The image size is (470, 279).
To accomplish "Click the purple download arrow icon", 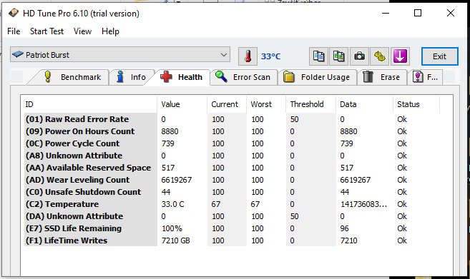I will tap(400, 56).
